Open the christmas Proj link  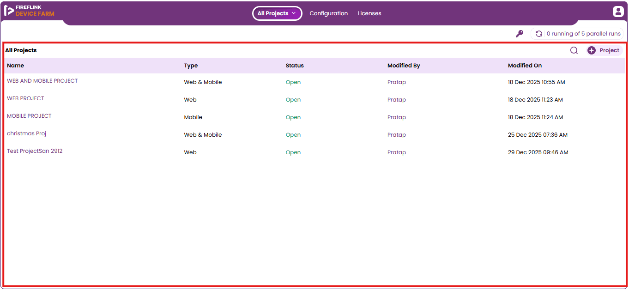point(27,133)
